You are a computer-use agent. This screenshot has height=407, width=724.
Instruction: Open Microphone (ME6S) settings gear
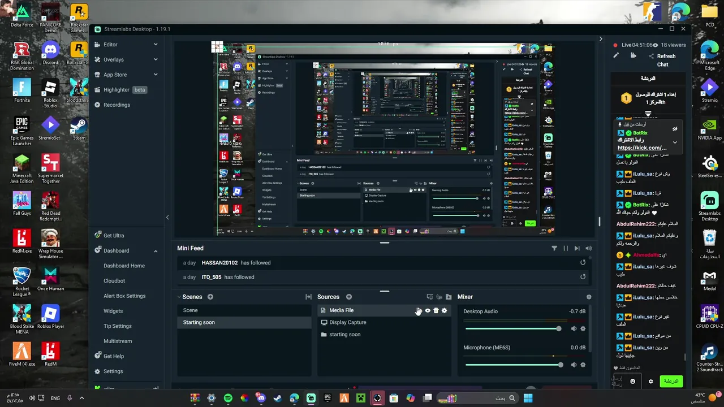583,365
